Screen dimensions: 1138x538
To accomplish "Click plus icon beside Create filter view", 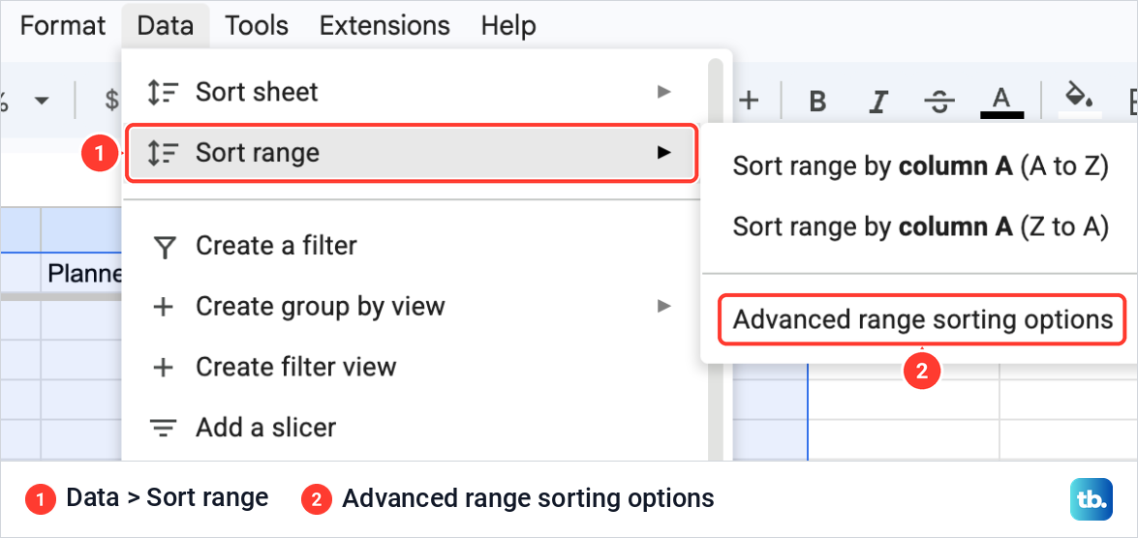I will pos(164,367).
